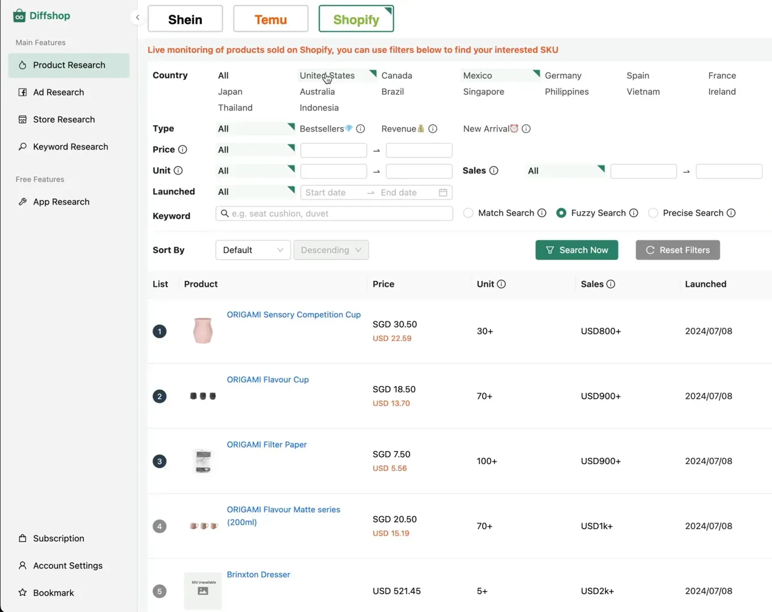The image size is (772, 612).
Task: Switch to the Shopify tab
Action: pyautogui.click(x=356, y=19)
